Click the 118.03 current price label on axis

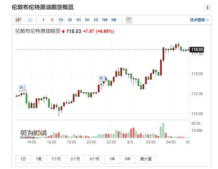[197, 50]
